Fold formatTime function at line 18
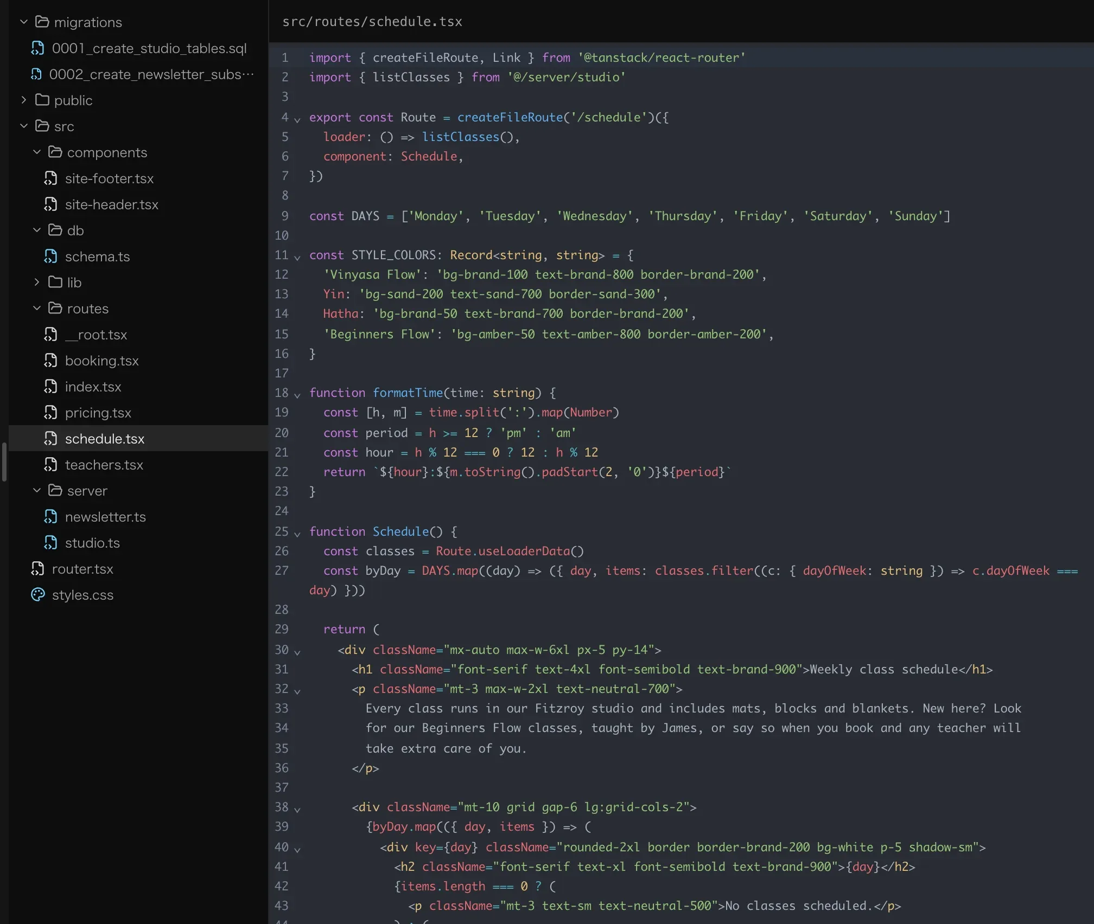 [x=297, y=395]
